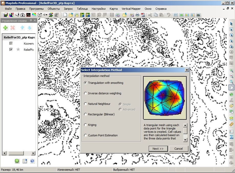Screen dimensions: 235x173
Task: Open the Программы menu
Action: (36, 9)
